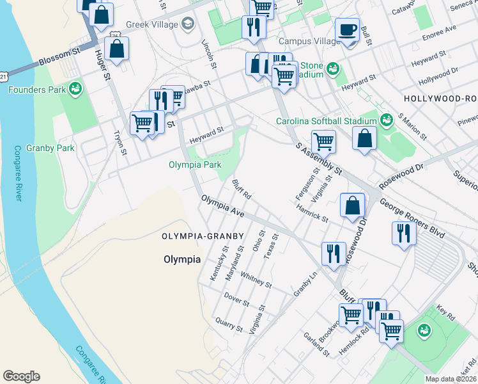Select the Hamrick St label

pyautogui.click(x=312, y=213)
